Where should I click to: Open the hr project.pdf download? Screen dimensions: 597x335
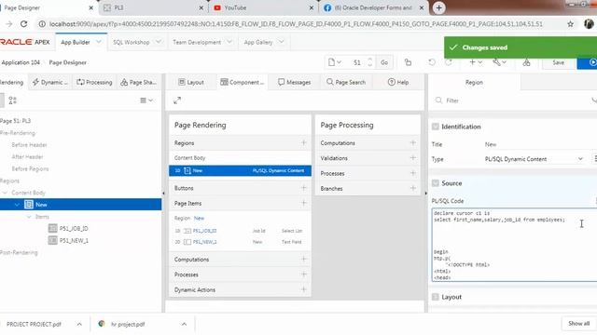[128, 324]
